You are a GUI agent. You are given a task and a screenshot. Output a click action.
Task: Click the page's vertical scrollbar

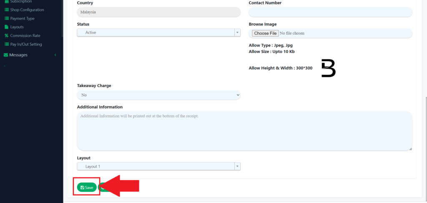coord(425,146)
